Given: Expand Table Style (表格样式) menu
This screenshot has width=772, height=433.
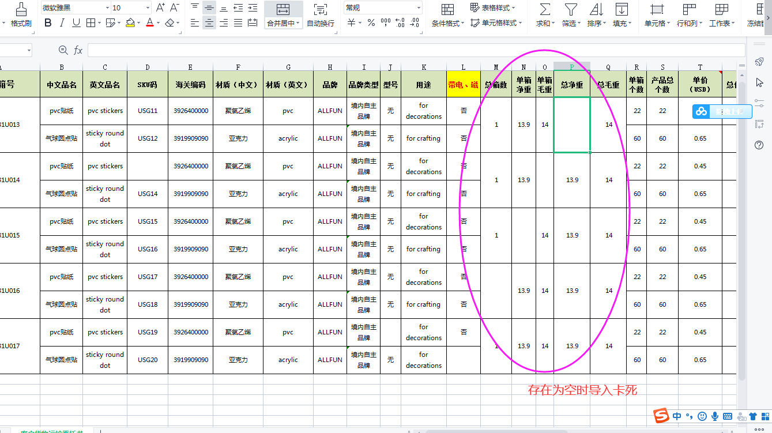Looking at the screenshot, I should click(493, 8).
